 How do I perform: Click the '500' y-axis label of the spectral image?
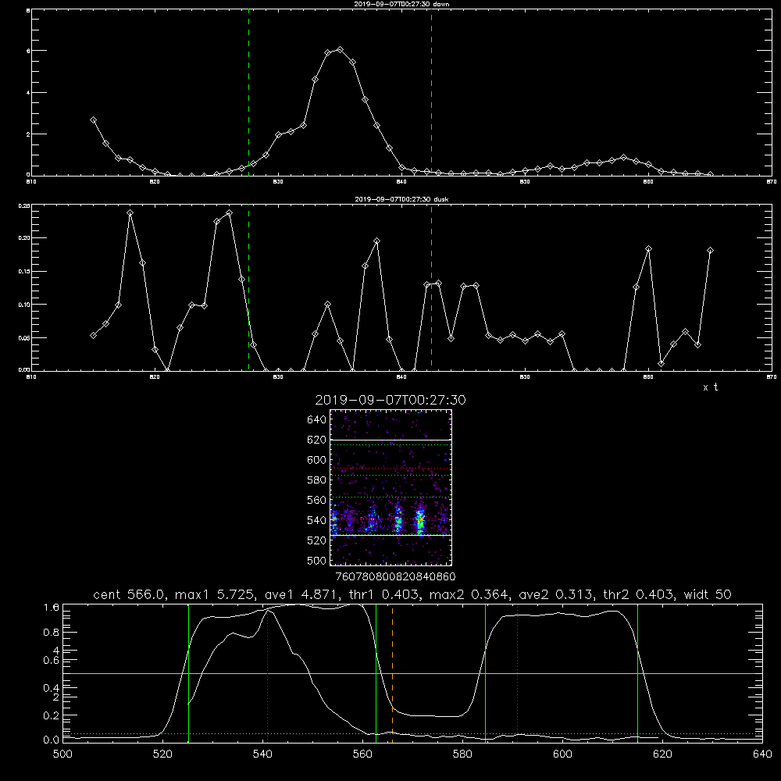point(317,561)
